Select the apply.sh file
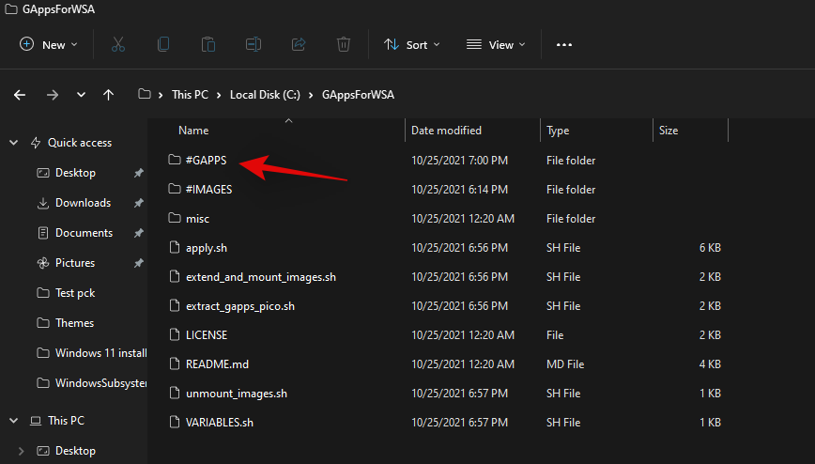This screenshot has width=815, height=464. [206, 248]
